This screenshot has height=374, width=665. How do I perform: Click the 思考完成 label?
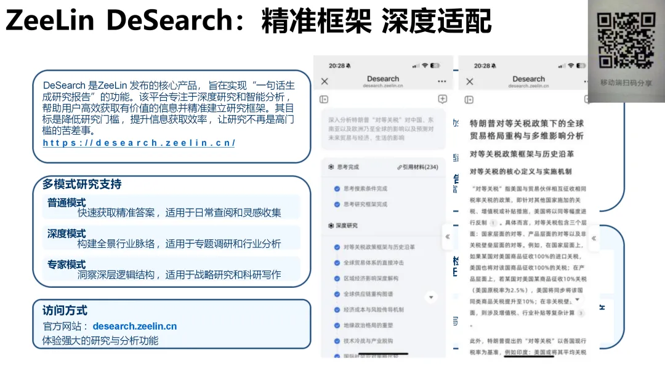click(x=348, y=167)
